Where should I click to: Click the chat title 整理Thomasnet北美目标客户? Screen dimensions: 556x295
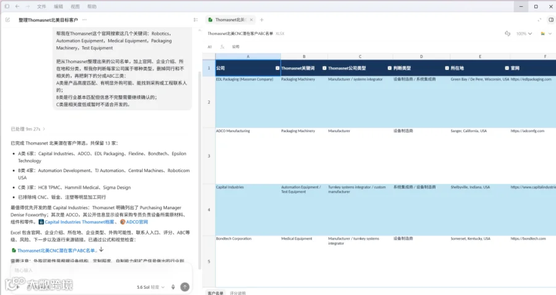click(x=48, y=20)
